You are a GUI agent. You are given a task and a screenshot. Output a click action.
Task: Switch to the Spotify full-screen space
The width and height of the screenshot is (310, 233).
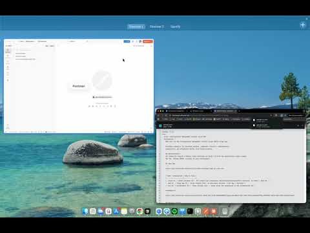pos(175,27)
